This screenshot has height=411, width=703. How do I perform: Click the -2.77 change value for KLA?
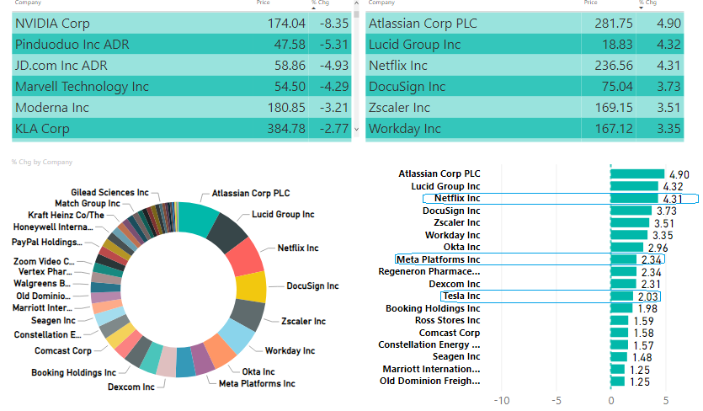pos(334,129)
